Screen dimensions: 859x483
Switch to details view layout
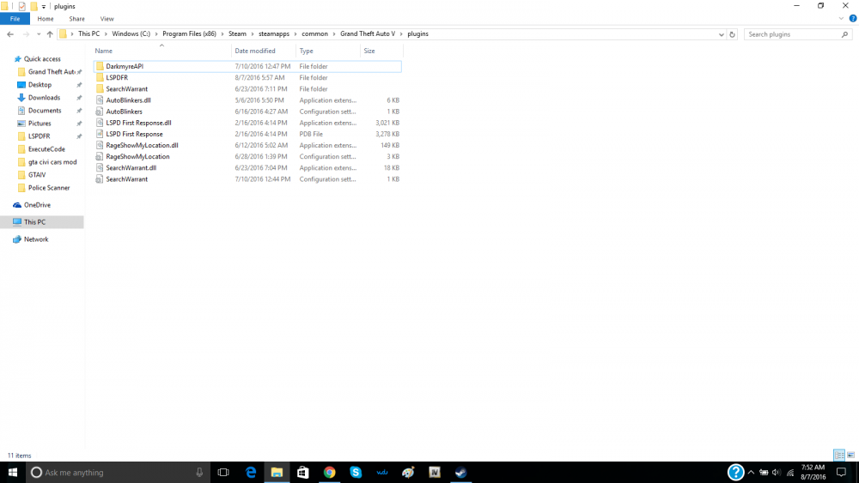pos(839,455)
